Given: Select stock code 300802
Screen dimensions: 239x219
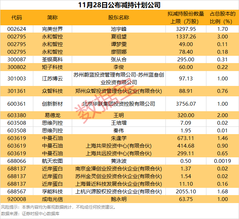Looking at the screenshot, I should click(x=17, y=67).
